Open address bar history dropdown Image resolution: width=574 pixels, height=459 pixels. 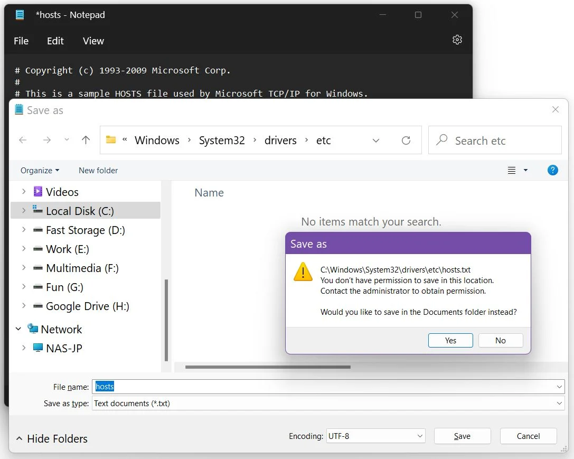[376, 140]
